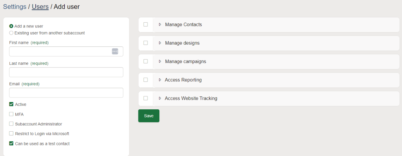Expand the Manage Contacts permissions section

160,25
